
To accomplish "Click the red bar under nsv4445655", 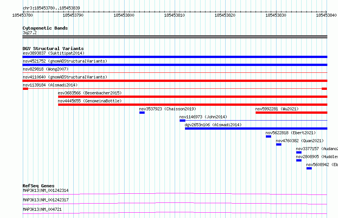I will (x=193, y=105).
